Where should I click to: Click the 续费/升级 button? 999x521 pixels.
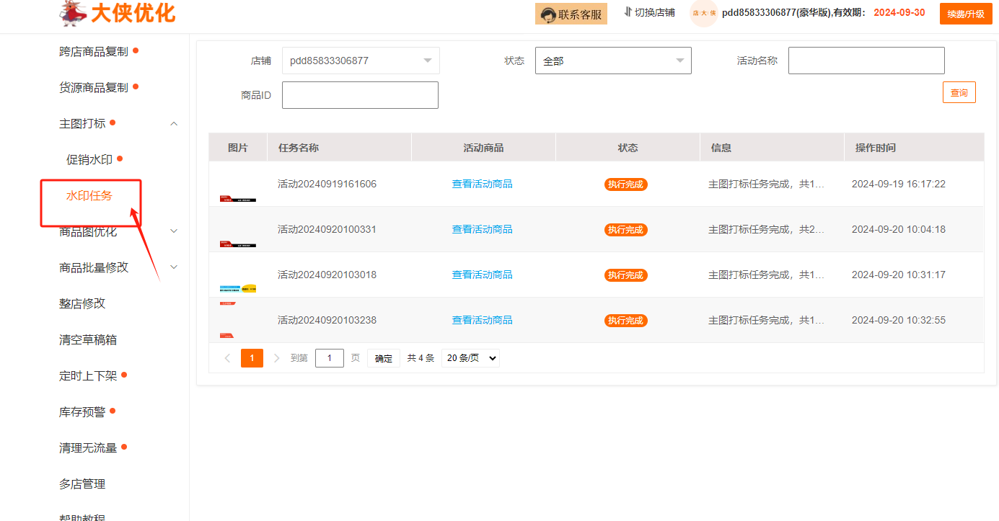[966, 14]
